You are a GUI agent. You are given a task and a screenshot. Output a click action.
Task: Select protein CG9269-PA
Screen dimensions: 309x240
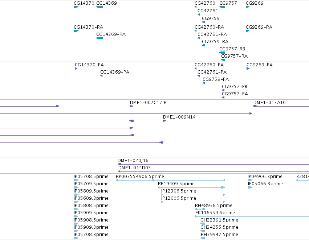pyautogui.click(x=260, y=65)
